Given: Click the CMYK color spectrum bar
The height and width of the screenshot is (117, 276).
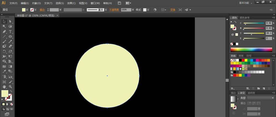Looking at the screenshot, I should click(251, 50).
